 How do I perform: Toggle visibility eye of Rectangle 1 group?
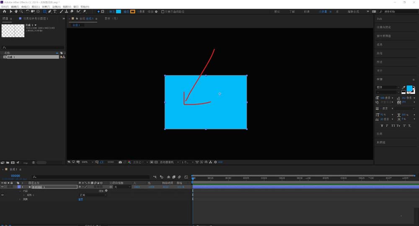pos(3,195)
